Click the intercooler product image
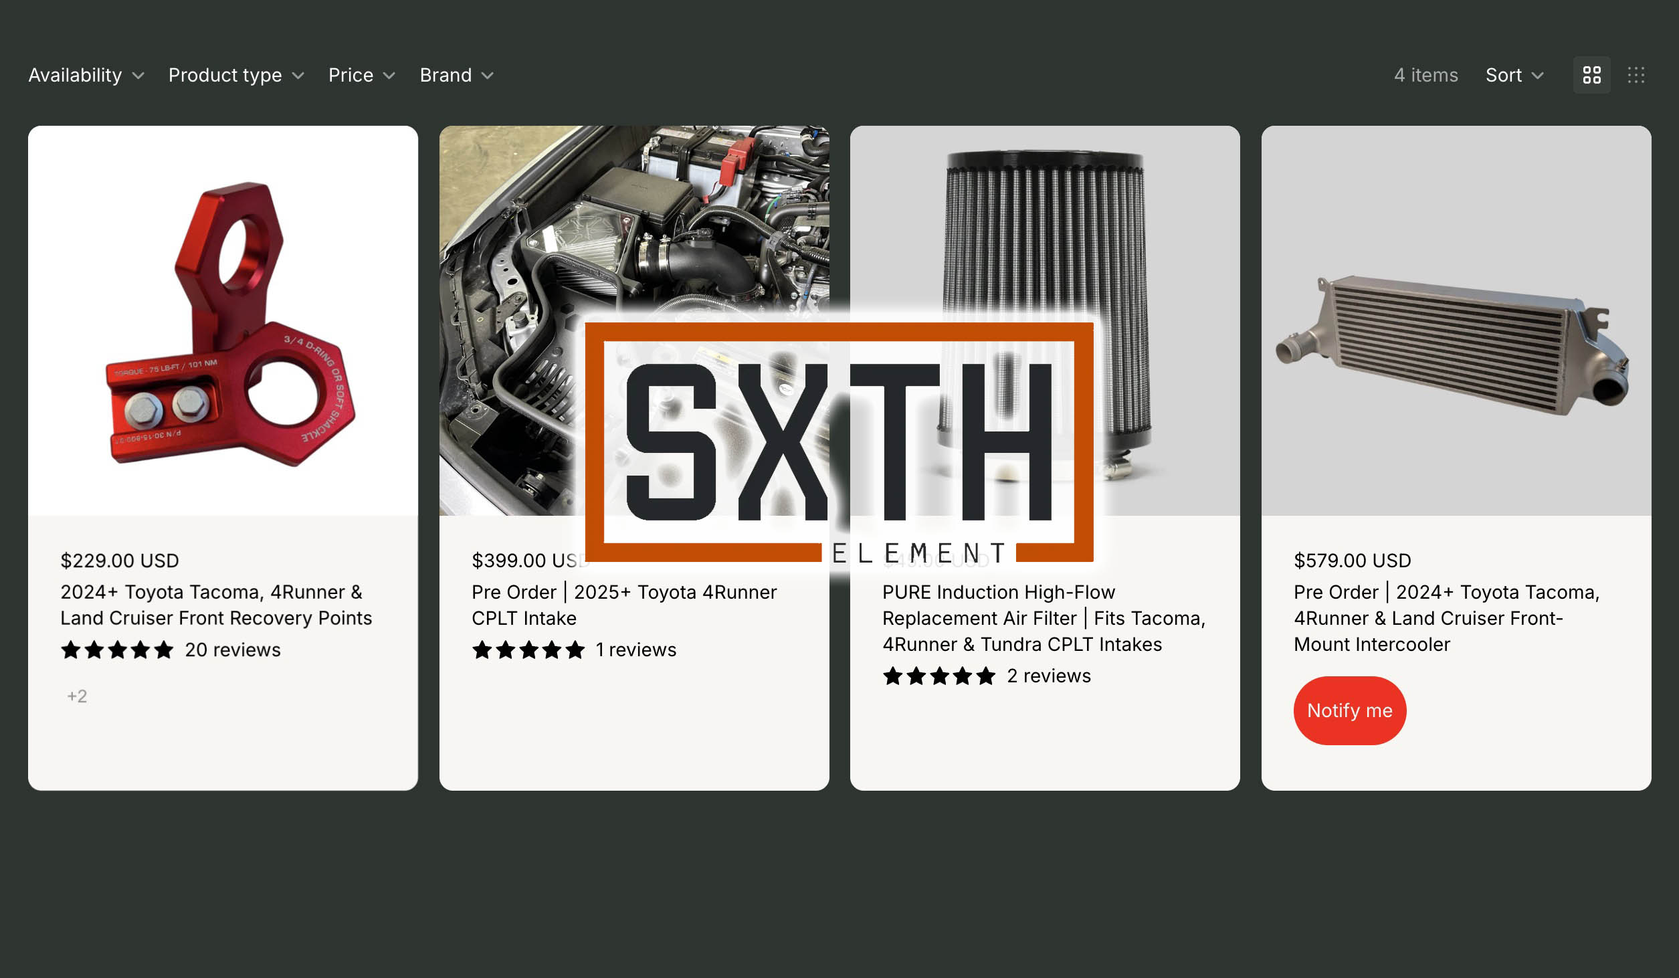This screenshot has width=1679, height=978. tap(1456, 321)
